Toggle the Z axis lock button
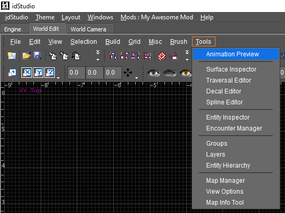 point(50,73)
